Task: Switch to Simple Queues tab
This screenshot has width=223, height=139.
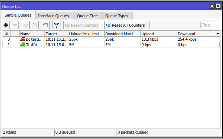Action: click(18, 15)
